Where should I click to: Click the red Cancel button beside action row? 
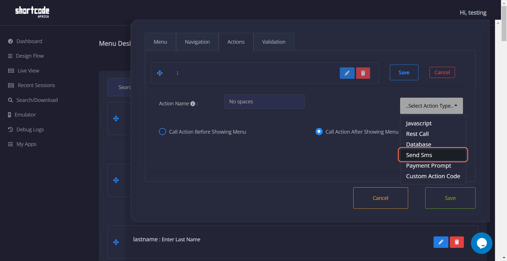point(442,73)
